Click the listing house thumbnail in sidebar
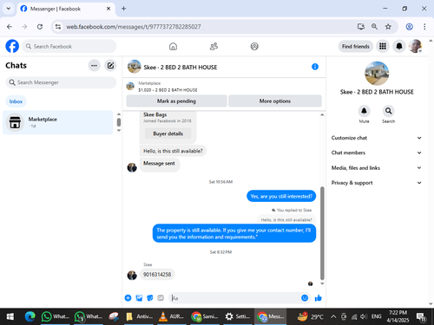 pos(377,74)
